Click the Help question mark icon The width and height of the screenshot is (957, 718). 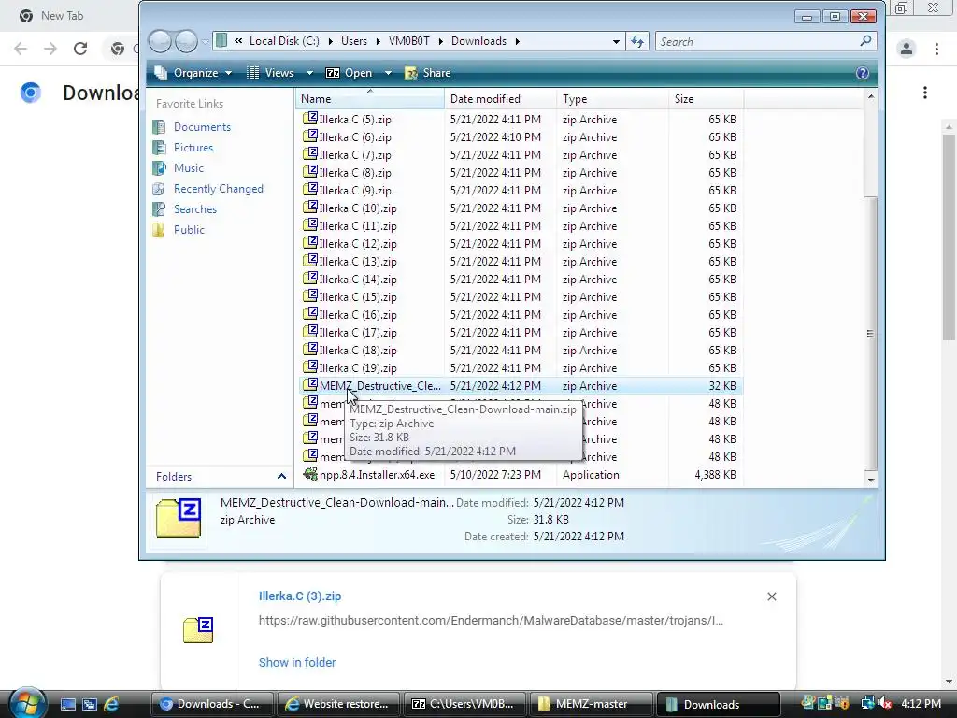pos(862,73)
